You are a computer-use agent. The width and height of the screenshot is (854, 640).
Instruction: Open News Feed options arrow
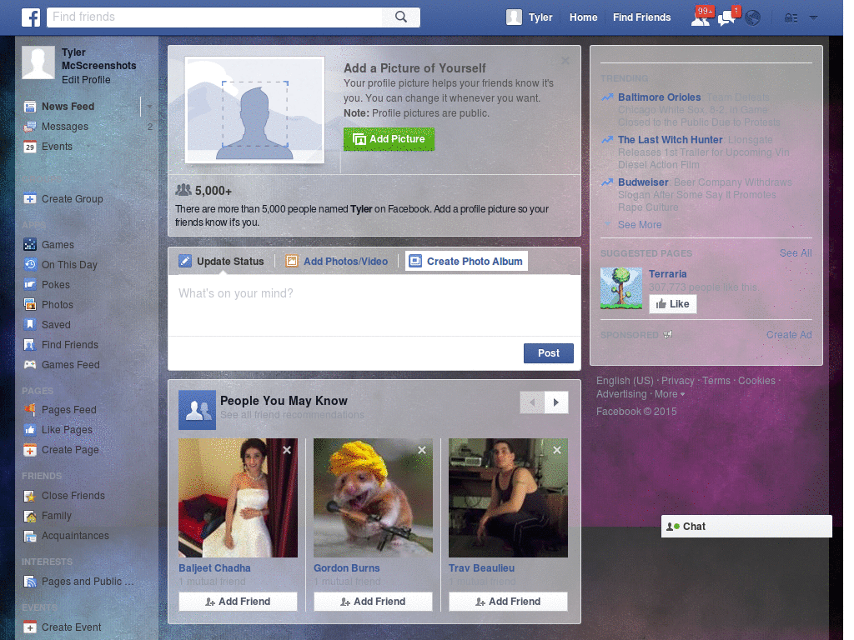click(148, 106)
